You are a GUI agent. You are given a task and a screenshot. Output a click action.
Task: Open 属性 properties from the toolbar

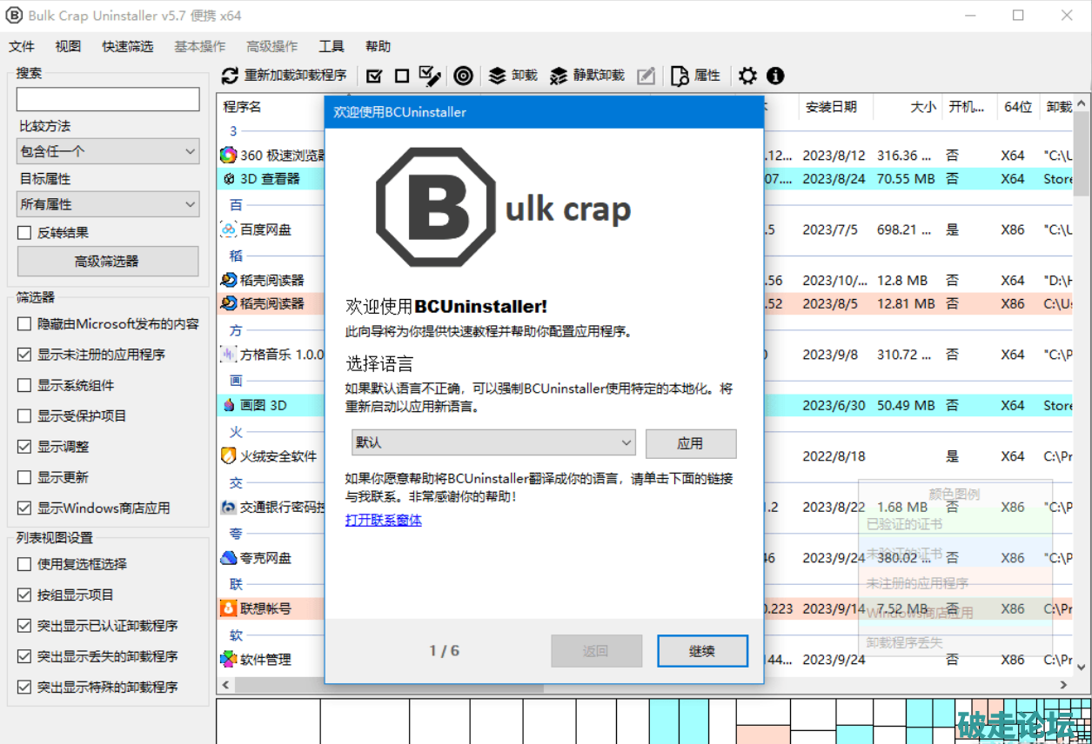pos(680,76)
